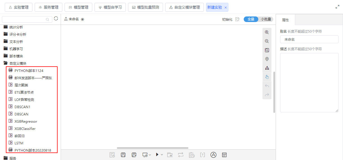
Task: Open the 模型批量预测 tab
Action: pos(145,7)
